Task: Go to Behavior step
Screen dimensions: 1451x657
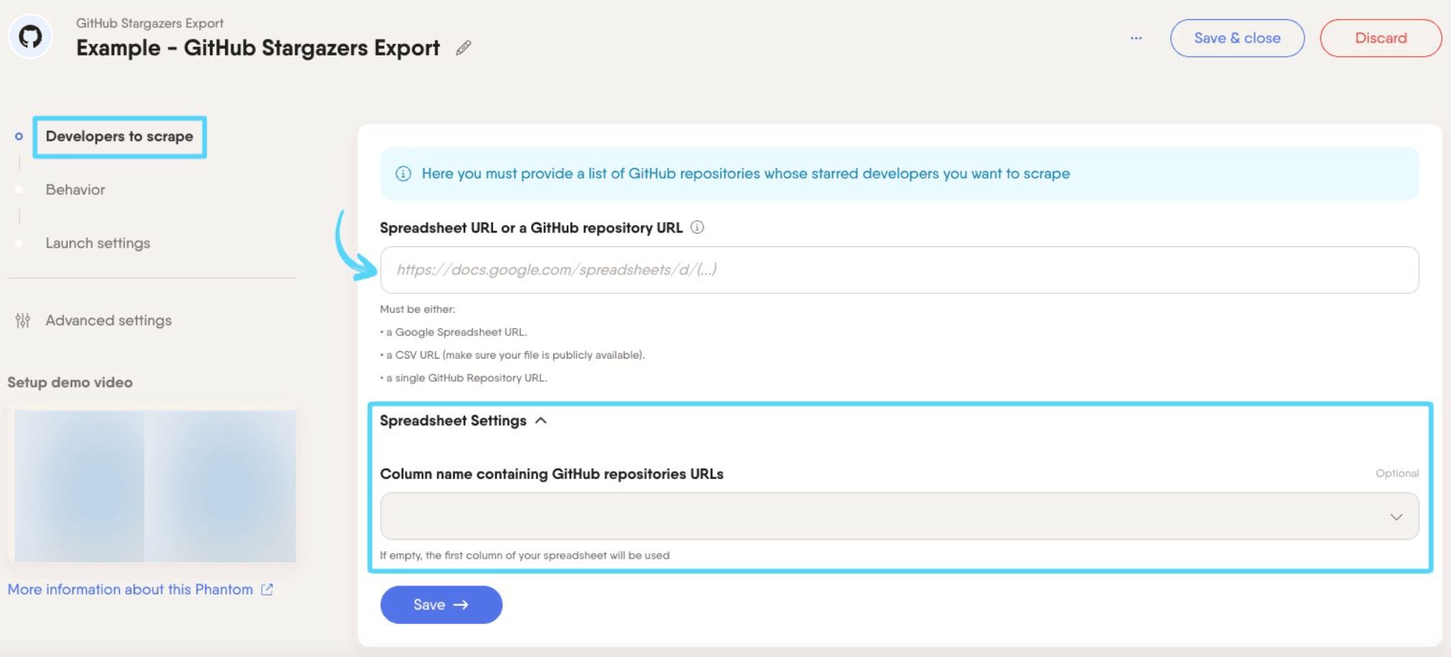Action: 75,190
